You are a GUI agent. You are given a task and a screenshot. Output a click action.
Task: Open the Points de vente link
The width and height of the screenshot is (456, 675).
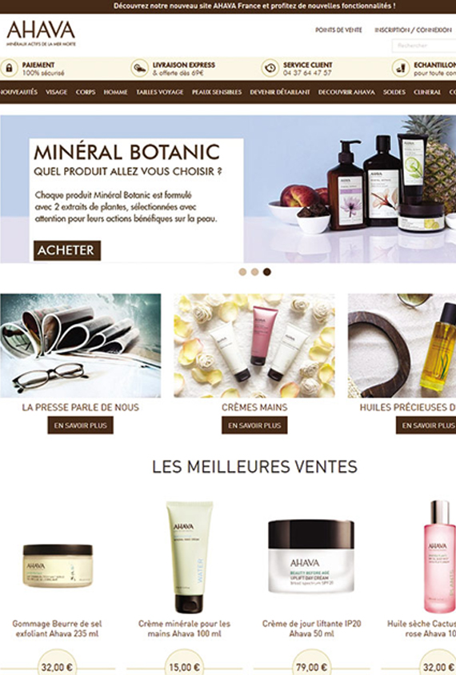click(x=338, y=30)
